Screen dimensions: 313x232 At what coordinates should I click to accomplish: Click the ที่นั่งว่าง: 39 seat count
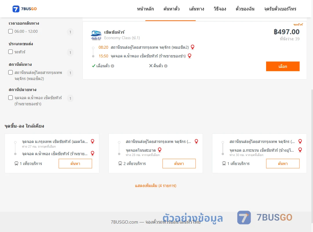pyautogui.click(x=290, y=39)
